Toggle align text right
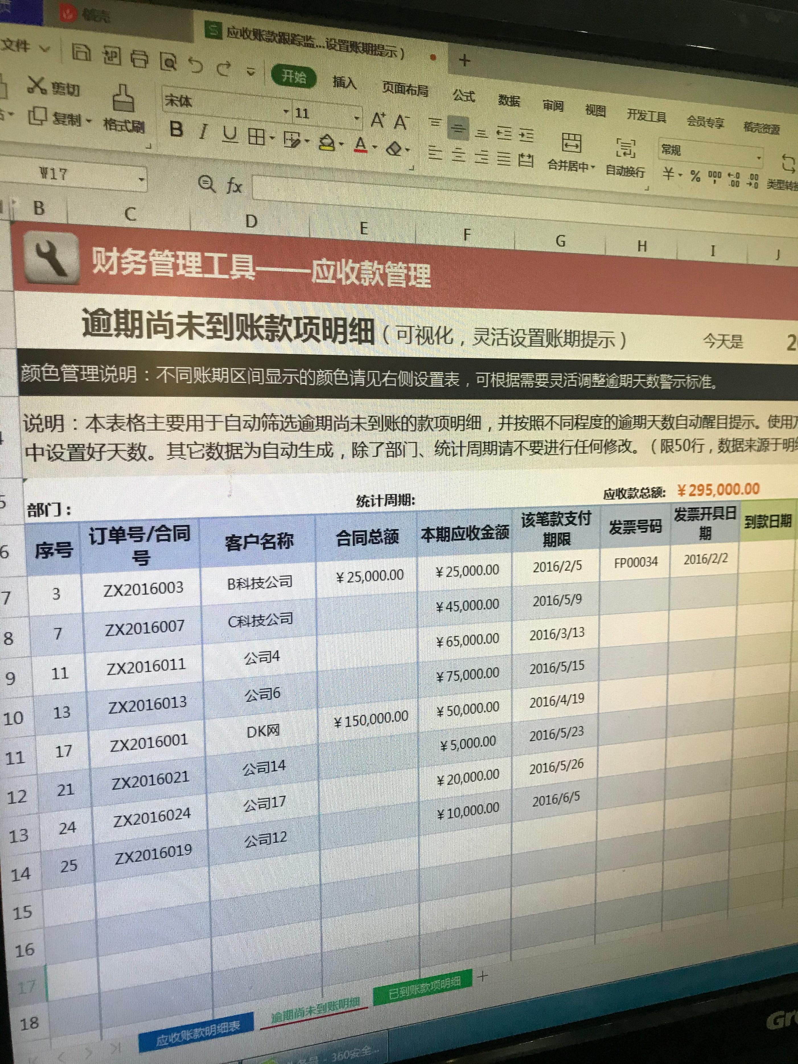This screenshot has width=798, height=1064. pyautogui.click(x=481, y=157)
